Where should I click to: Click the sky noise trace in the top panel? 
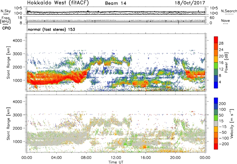click(x=116, y=12)
